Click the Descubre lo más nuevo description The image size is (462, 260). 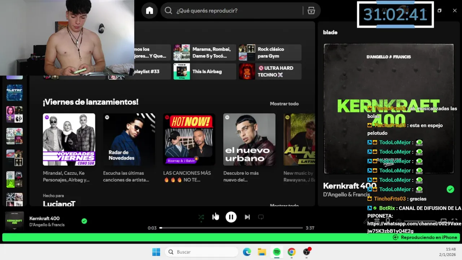pos(241,176)
